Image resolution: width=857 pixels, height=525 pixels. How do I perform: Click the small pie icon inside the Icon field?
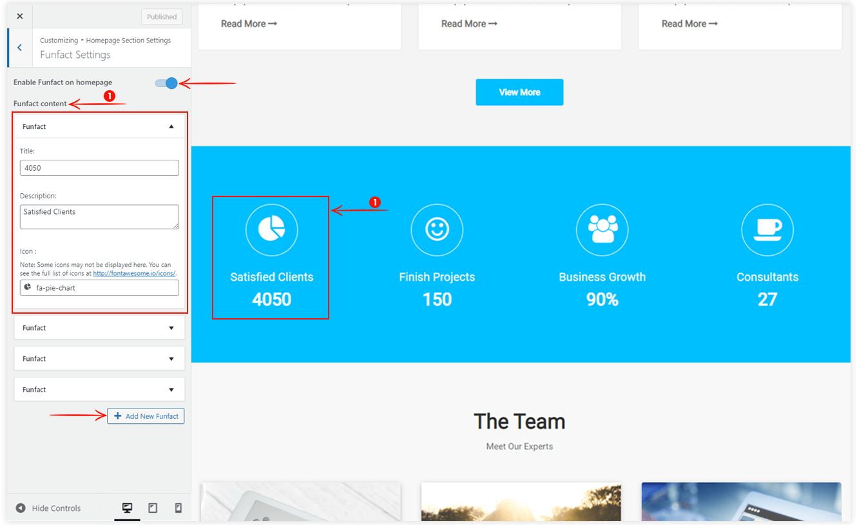[x=28, y=287]
